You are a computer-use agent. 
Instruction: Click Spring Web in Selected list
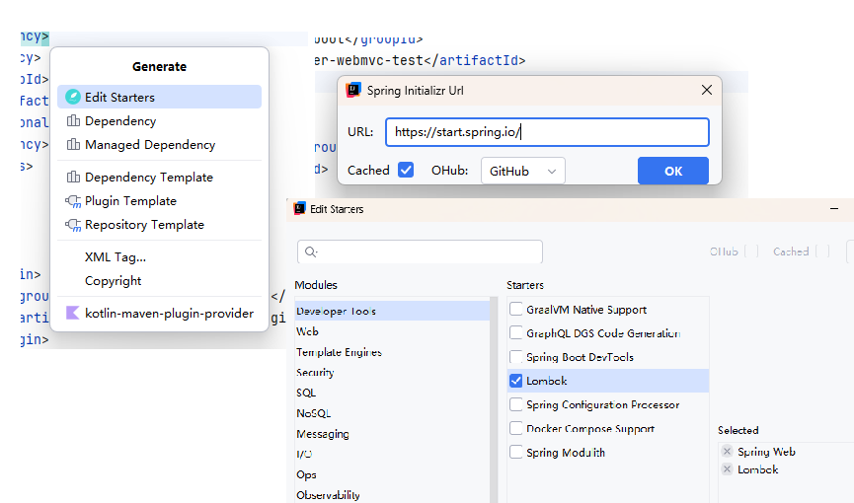[766, 452]
